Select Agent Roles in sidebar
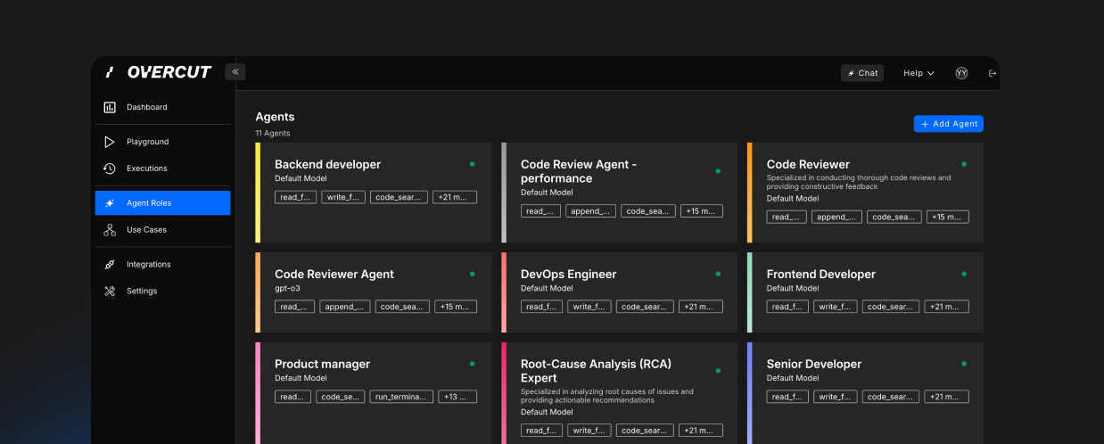 (x=162, y=203)
